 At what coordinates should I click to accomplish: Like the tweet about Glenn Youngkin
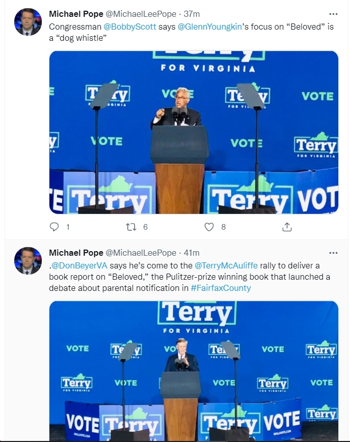coord(209,227)
